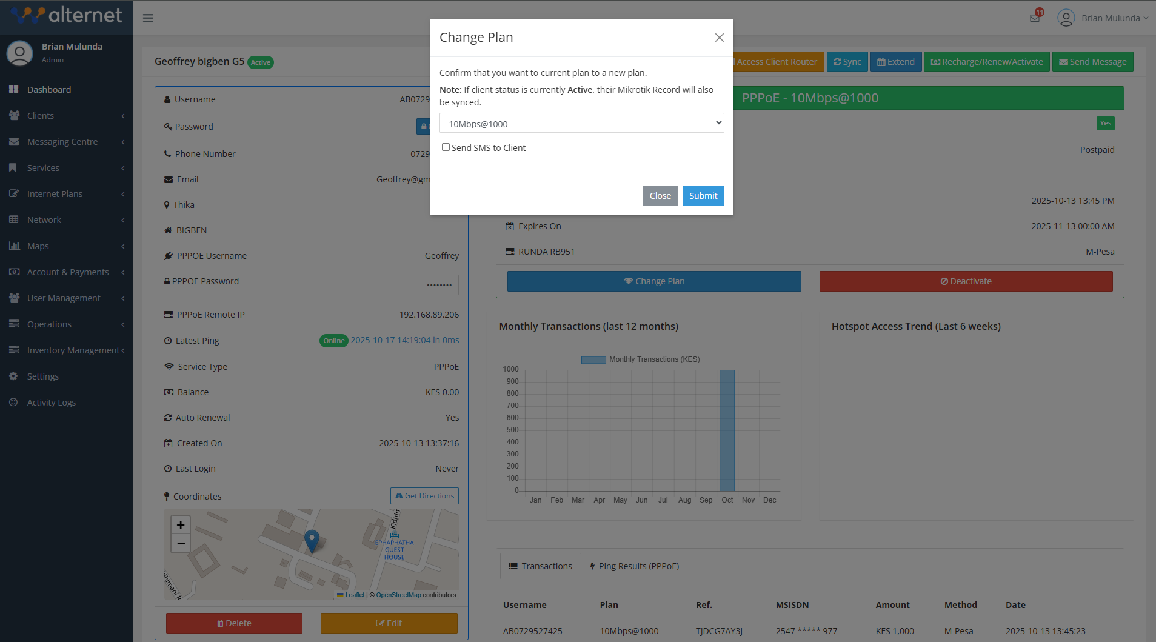Open the Transactions tab
This screenshot has height=642, width=1156.
(540, 566)
